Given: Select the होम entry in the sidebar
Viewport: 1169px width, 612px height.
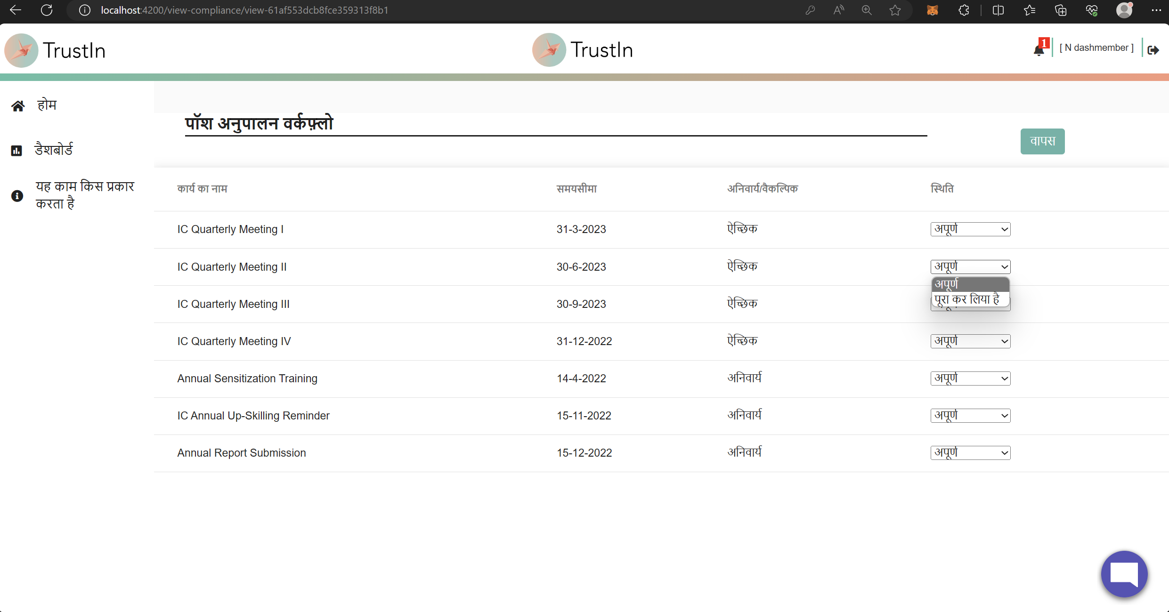Looking at the screenshot, I should coord(46,105).
